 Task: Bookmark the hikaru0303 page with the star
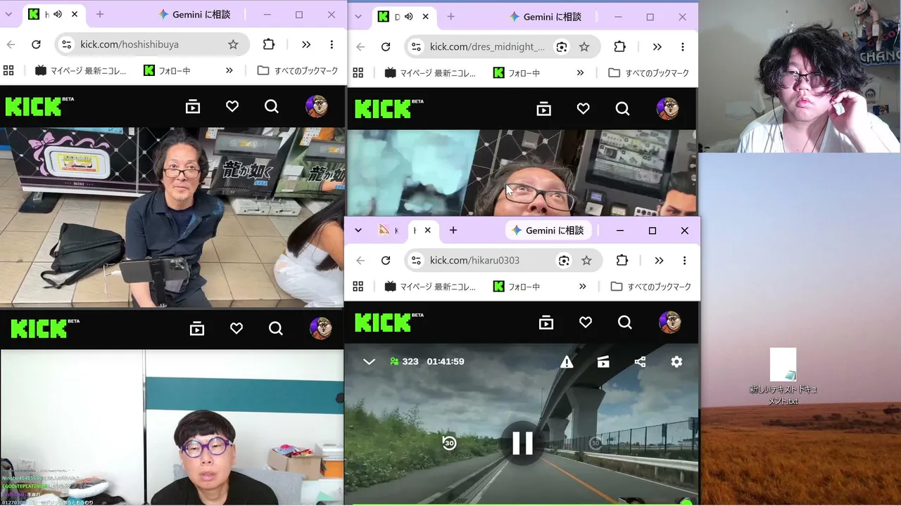(586, 261)
